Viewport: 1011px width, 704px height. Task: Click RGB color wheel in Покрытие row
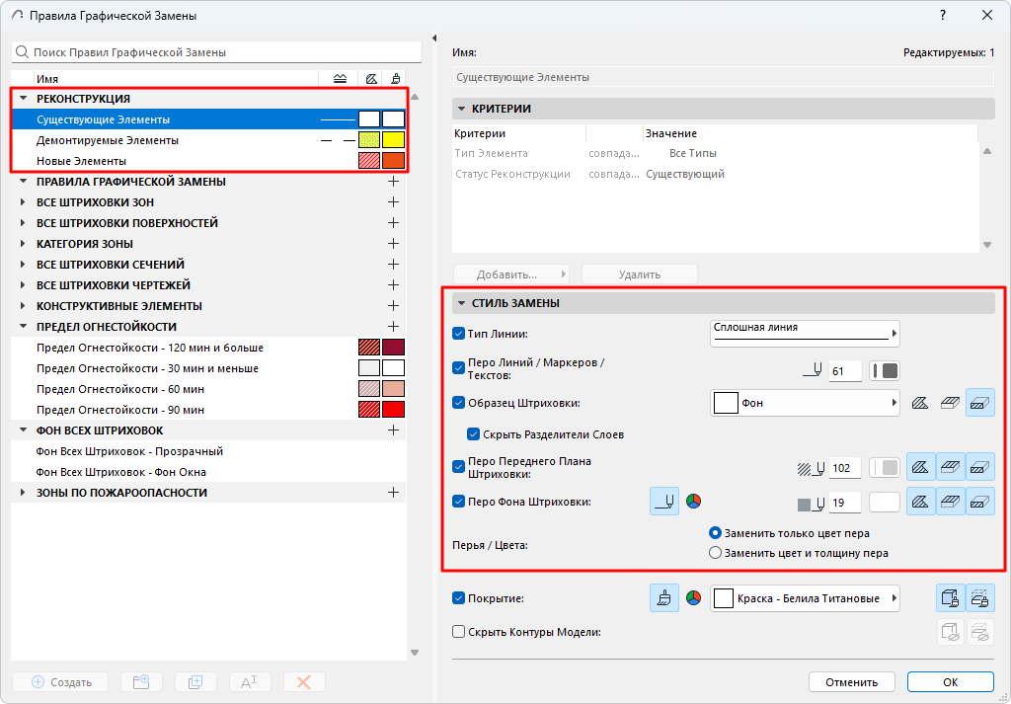click(x=693, y=598)
